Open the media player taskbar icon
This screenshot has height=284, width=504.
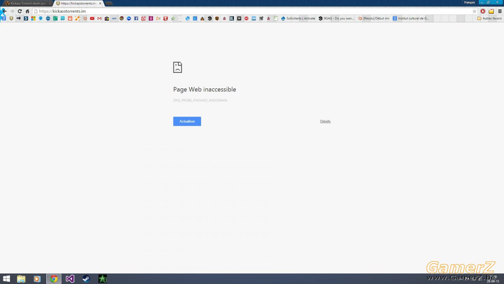coord(37,279)
